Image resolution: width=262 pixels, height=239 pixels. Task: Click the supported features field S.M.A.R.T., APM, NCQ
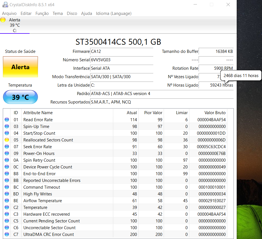click(x=162, y=102)
